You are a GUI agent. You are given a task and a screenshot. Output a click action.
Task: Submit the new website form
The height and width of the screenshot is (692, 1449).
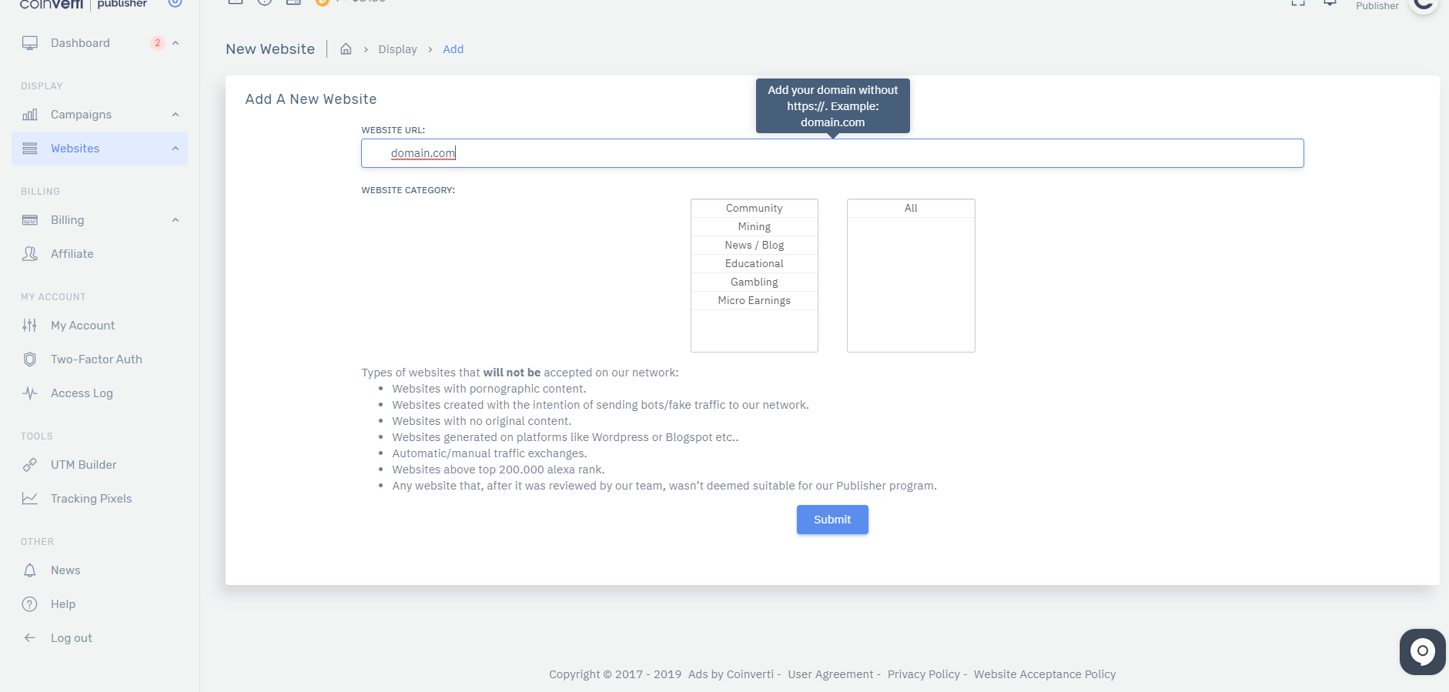coord(832,520)
